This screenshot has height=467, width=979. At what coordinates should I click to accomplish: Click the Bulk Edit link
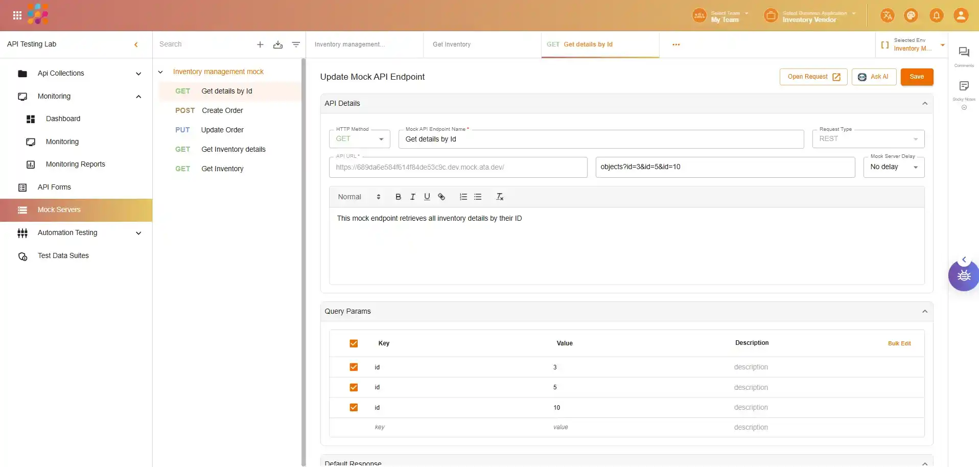899,343
